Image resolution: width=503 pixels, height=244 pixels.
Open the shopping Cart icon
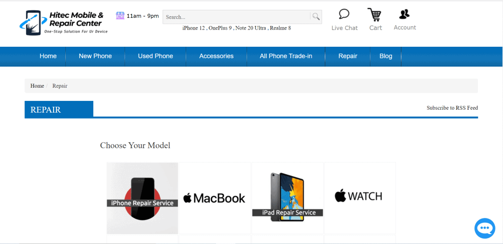[375, 15]
